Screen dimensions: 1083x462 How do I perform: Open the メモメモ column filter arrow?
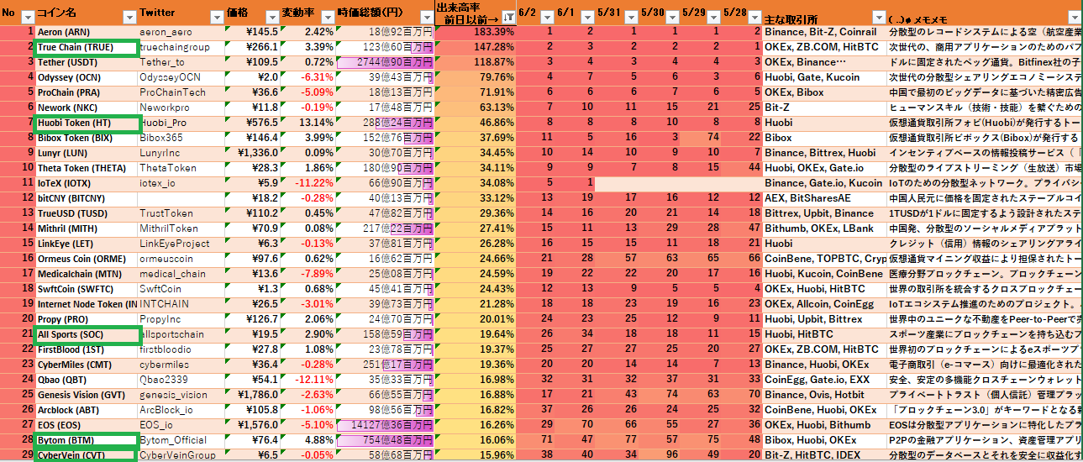1074,17
